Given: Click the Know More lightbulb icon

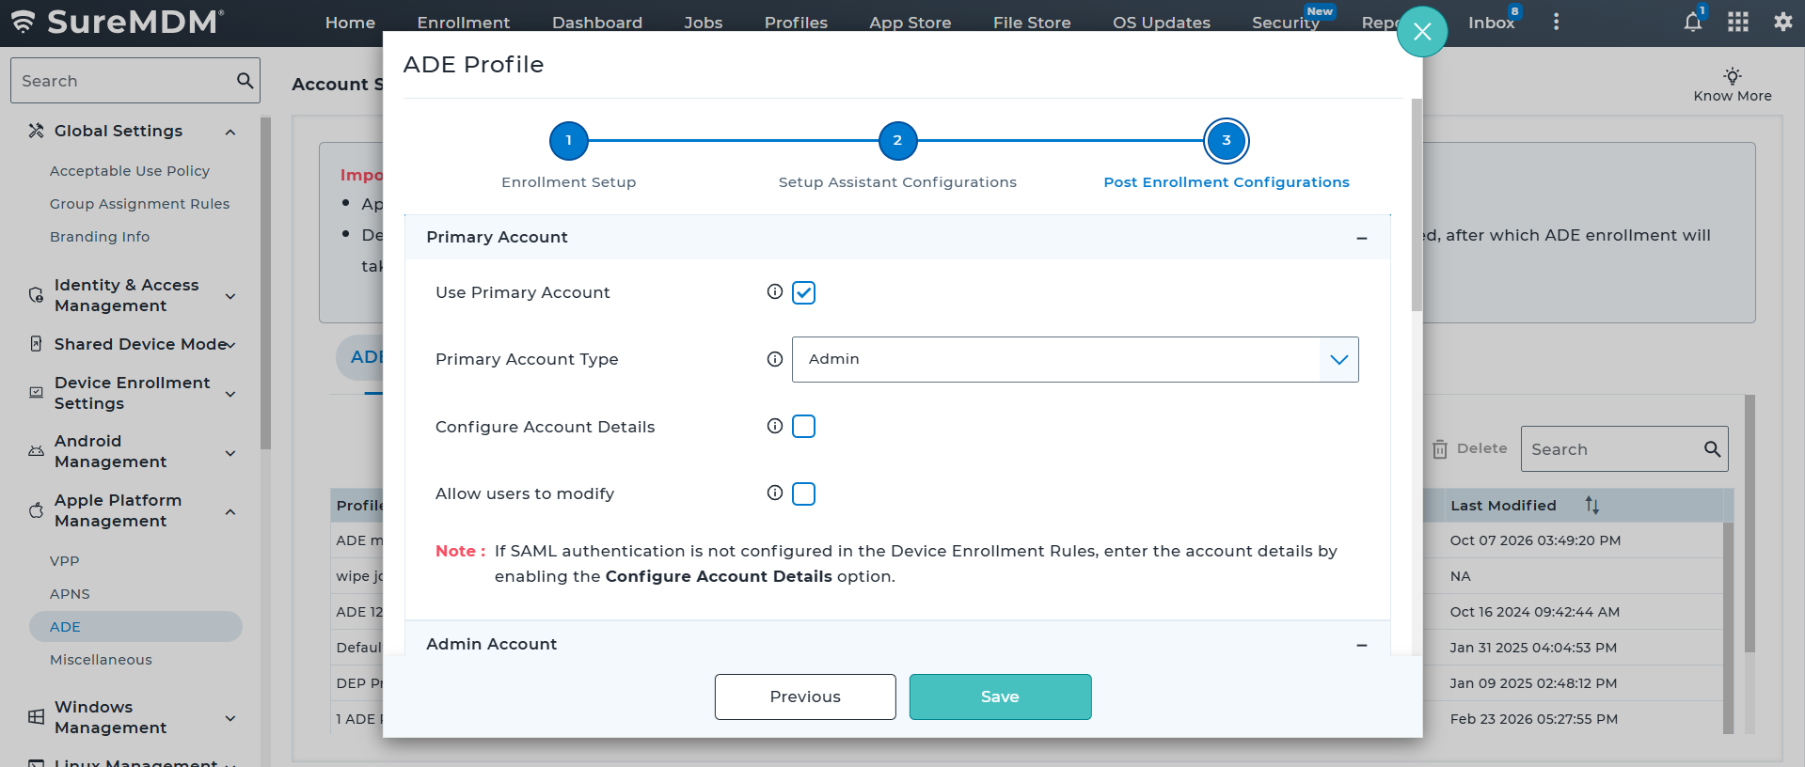Looking at the screenshot, I should pyautogui.click(x=1733, y=75).
